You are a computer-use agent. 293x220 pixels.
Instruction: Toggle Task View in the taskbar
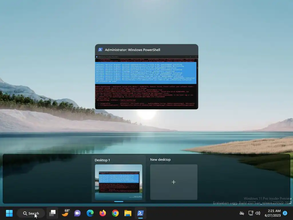point(52,213)
